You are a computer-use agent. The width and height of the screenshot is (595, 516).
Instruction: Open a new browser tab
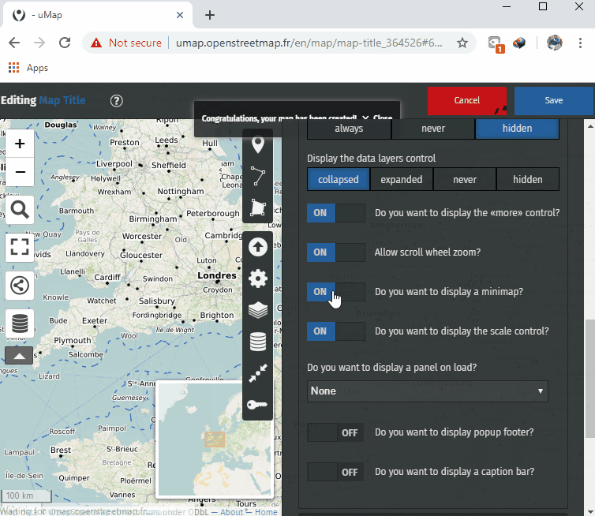pos(210,15)
